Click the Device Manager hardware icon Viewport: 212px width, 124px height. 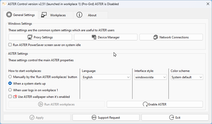pyautogui.click(x=94, y=37)
